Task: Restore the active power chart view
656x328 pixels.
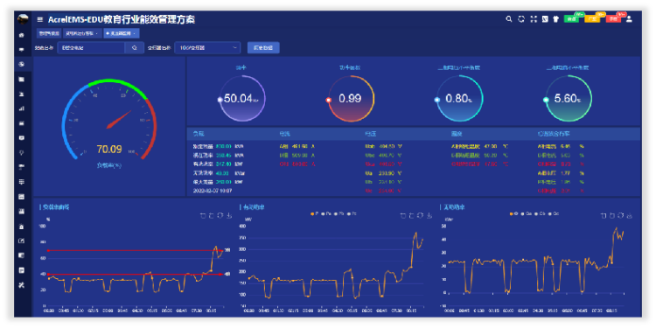Action: click(421, 215)
